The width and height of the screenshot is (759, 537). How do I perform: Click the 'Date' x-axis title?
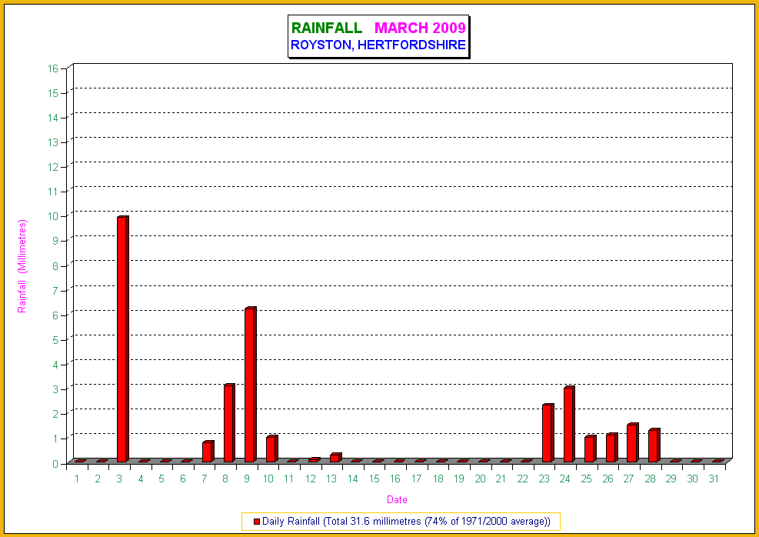pos(397,500)
